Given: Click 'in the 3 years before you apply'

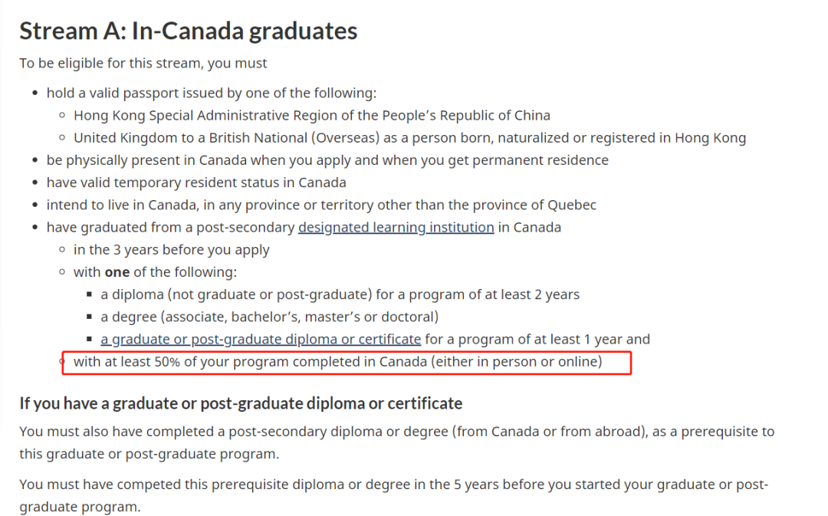Looking at the screenshot, I should tap(172, 250).
